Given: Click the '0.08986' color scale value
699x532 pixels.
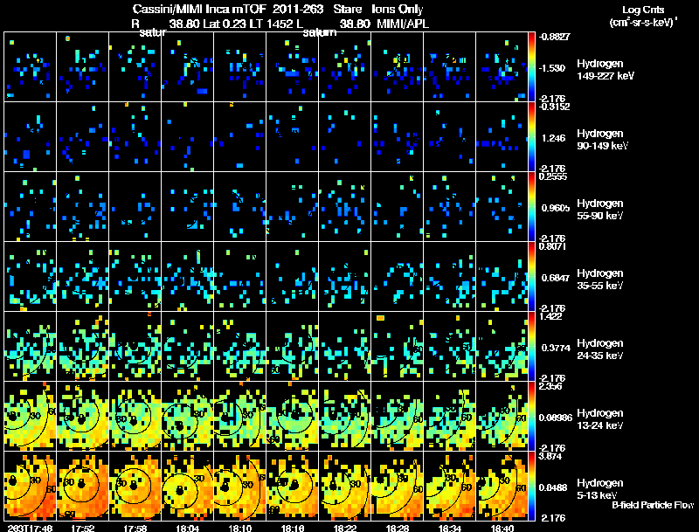Looking at the screenshot, I should click(556, 418).
